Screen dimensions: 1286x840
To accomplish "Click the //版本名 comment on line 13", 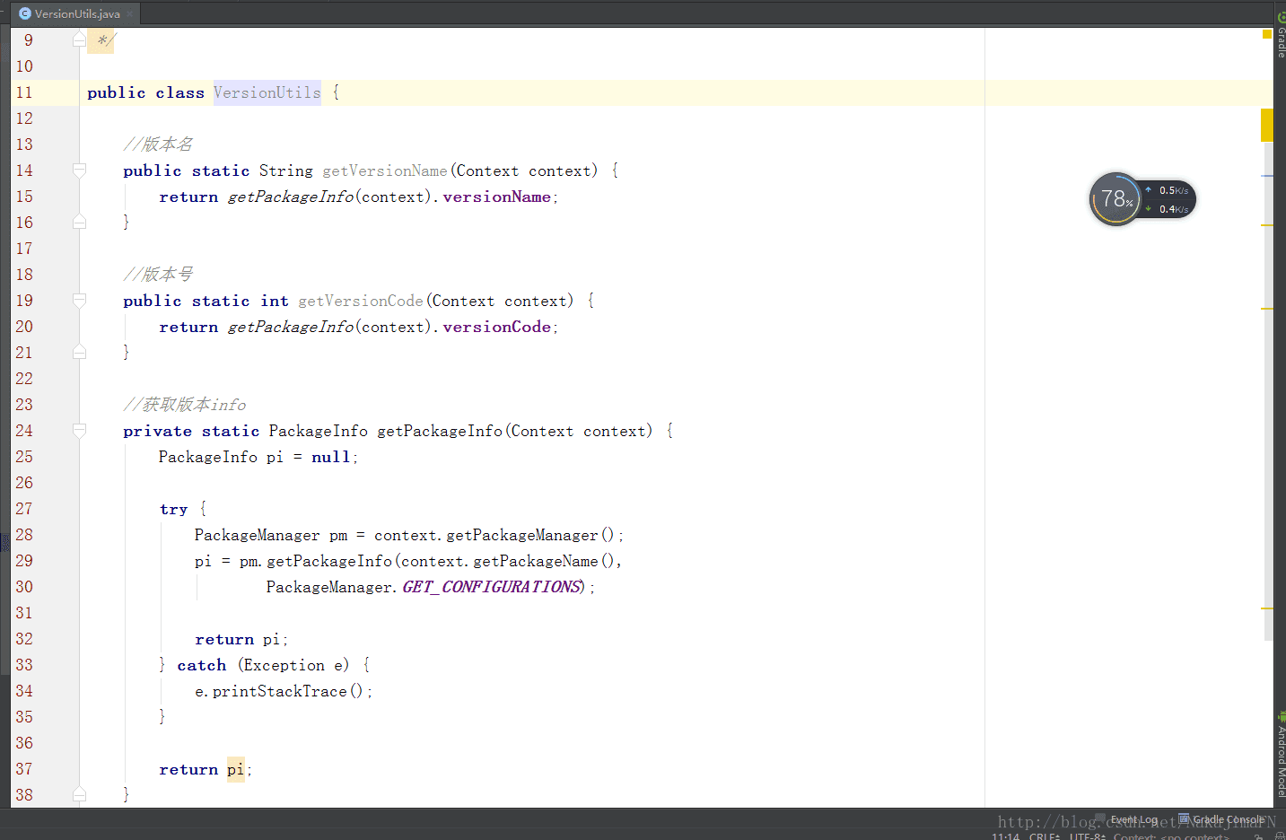I will click(158, 144).
